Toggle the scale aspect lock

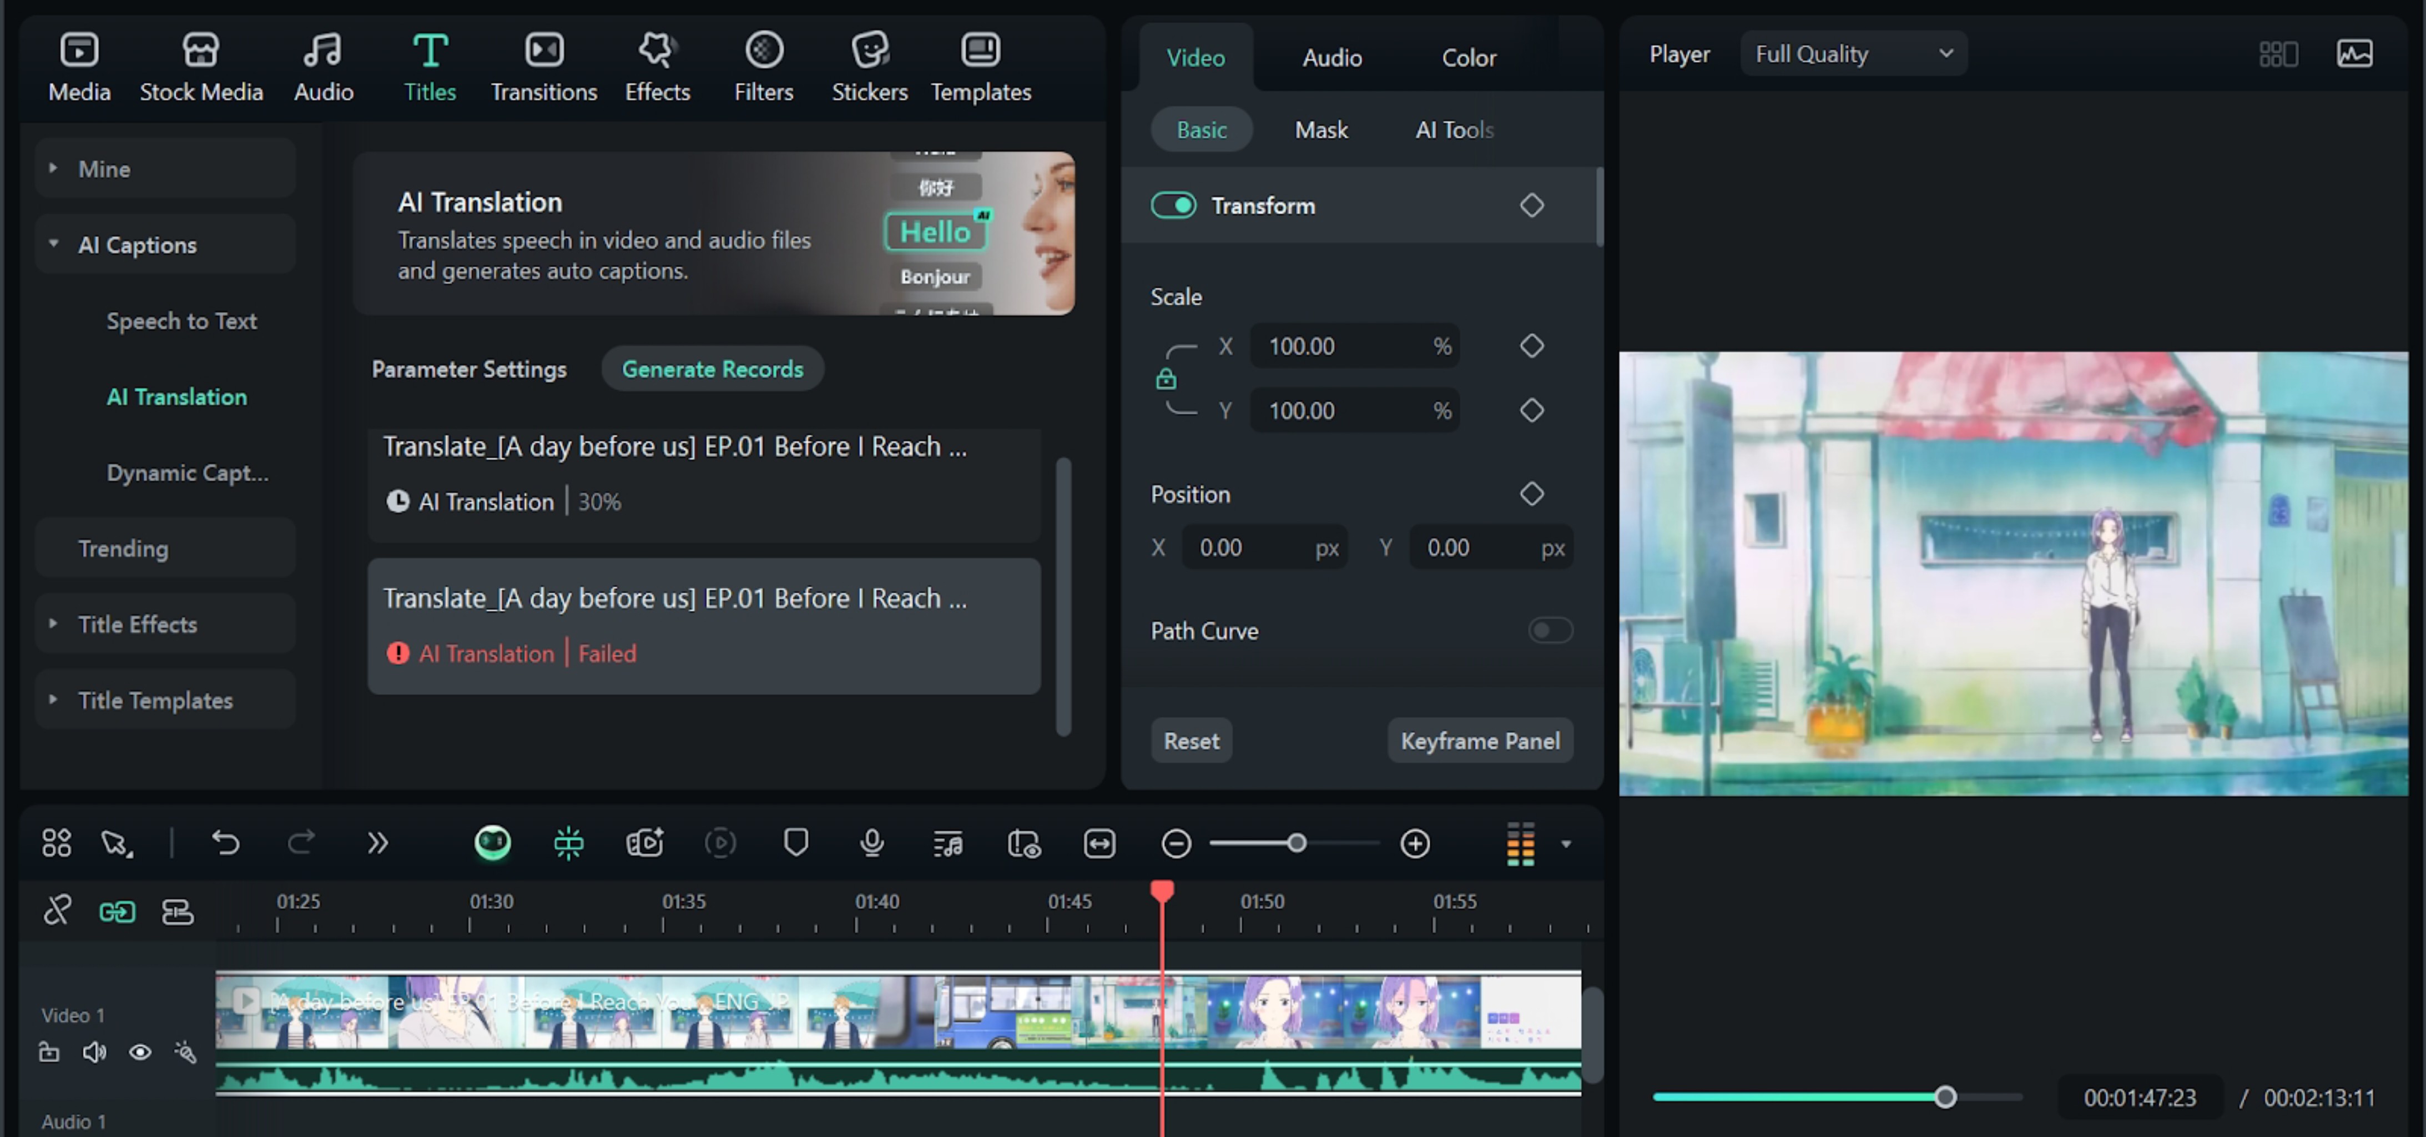[1166, 379]
